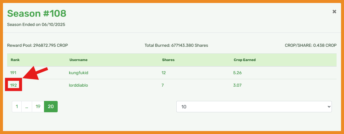Open kungfukid user profile link

(x=78, y=73)
